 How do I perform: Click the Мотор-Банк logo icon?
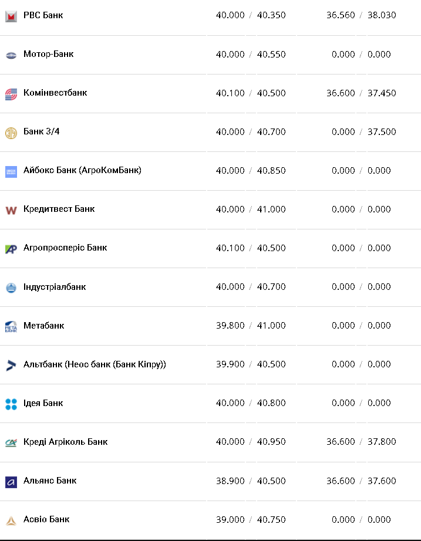[11, 55]
